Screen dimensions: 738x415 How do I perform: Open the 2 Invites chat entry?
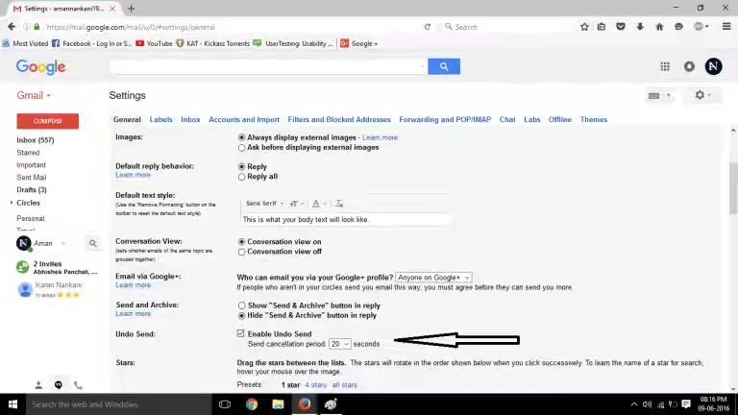57,267
